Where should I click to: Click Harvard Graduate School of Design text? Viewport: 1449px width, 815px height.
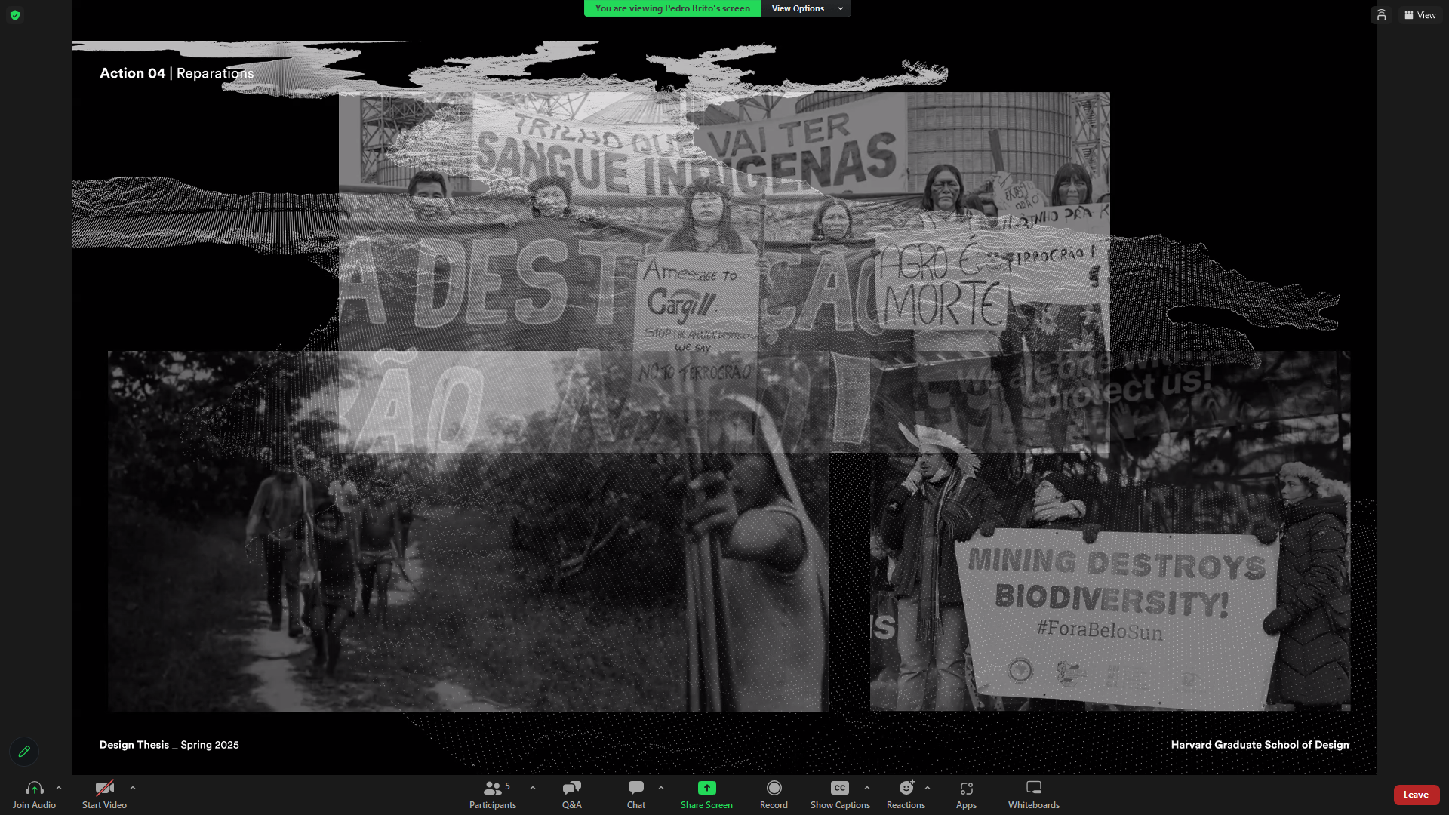pyautogui.click(x=1260, y=745)
